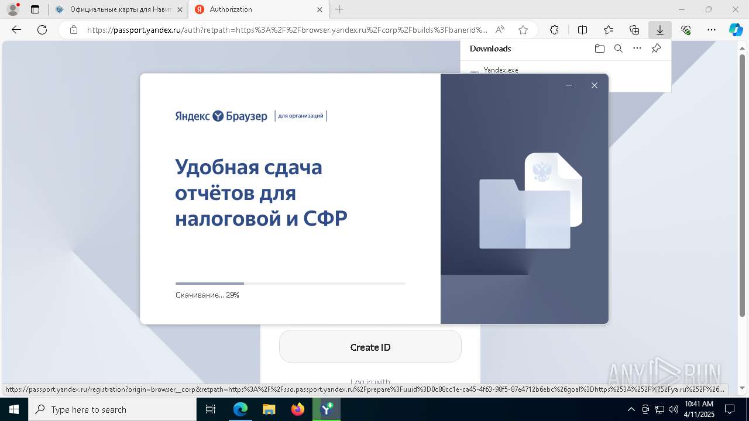
Task: Open Edge Settings and more menu
Action: coord(712,30)
